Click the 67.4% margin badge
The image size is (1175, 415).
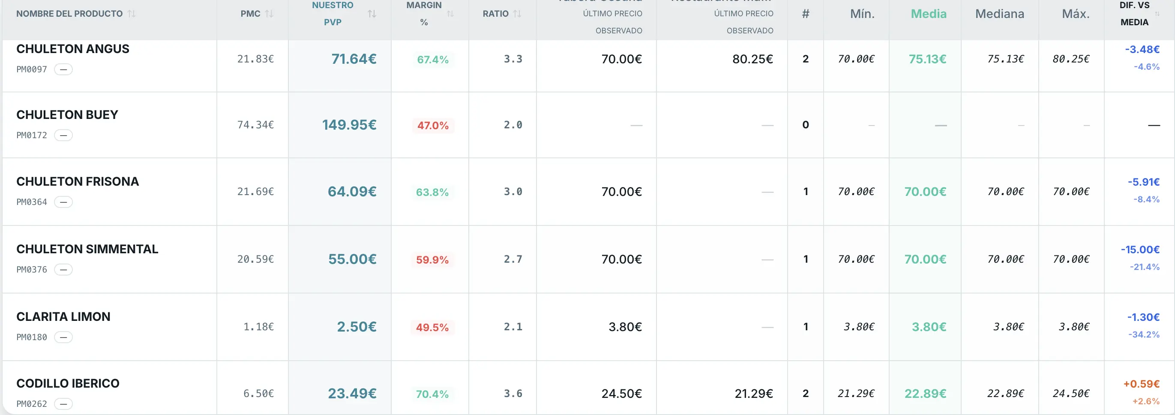(432, 59)
